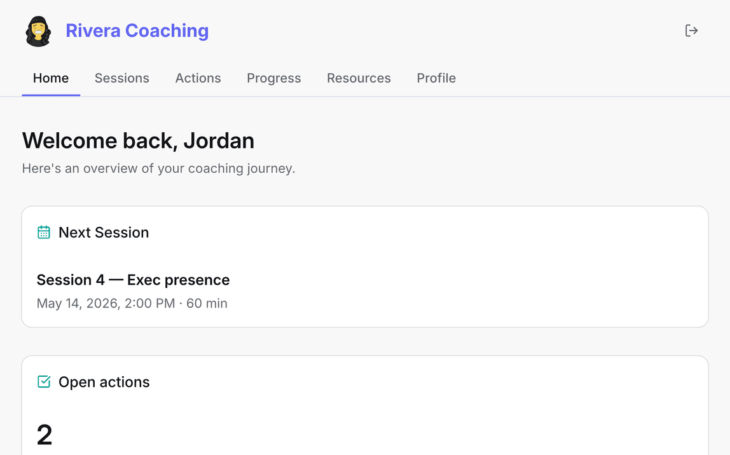Click the Rivera Coaching avatar logo

(38, 31)
